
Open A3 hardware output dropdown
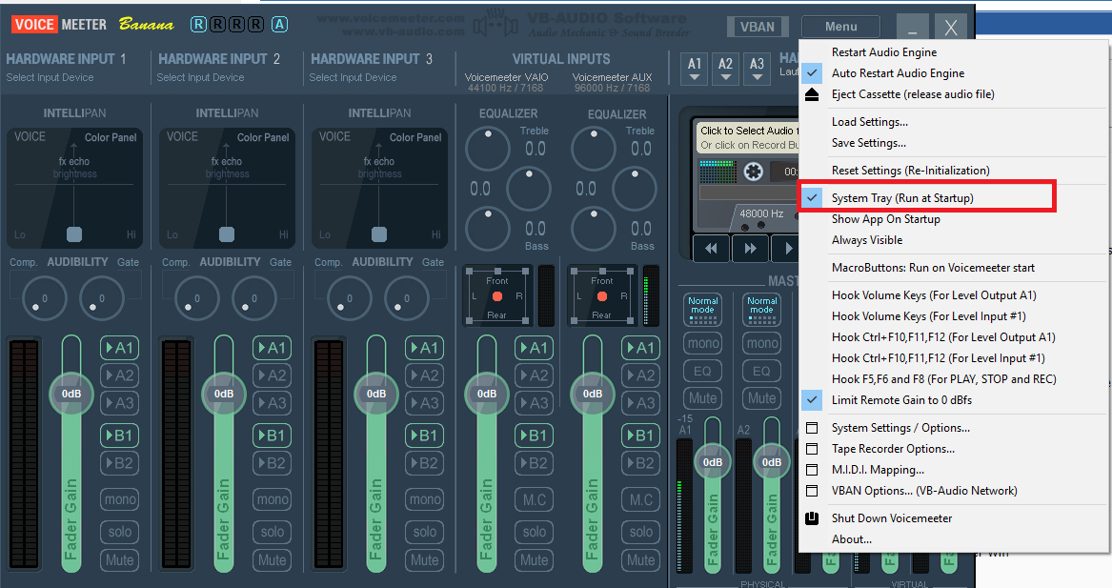(x=757, y=69)
